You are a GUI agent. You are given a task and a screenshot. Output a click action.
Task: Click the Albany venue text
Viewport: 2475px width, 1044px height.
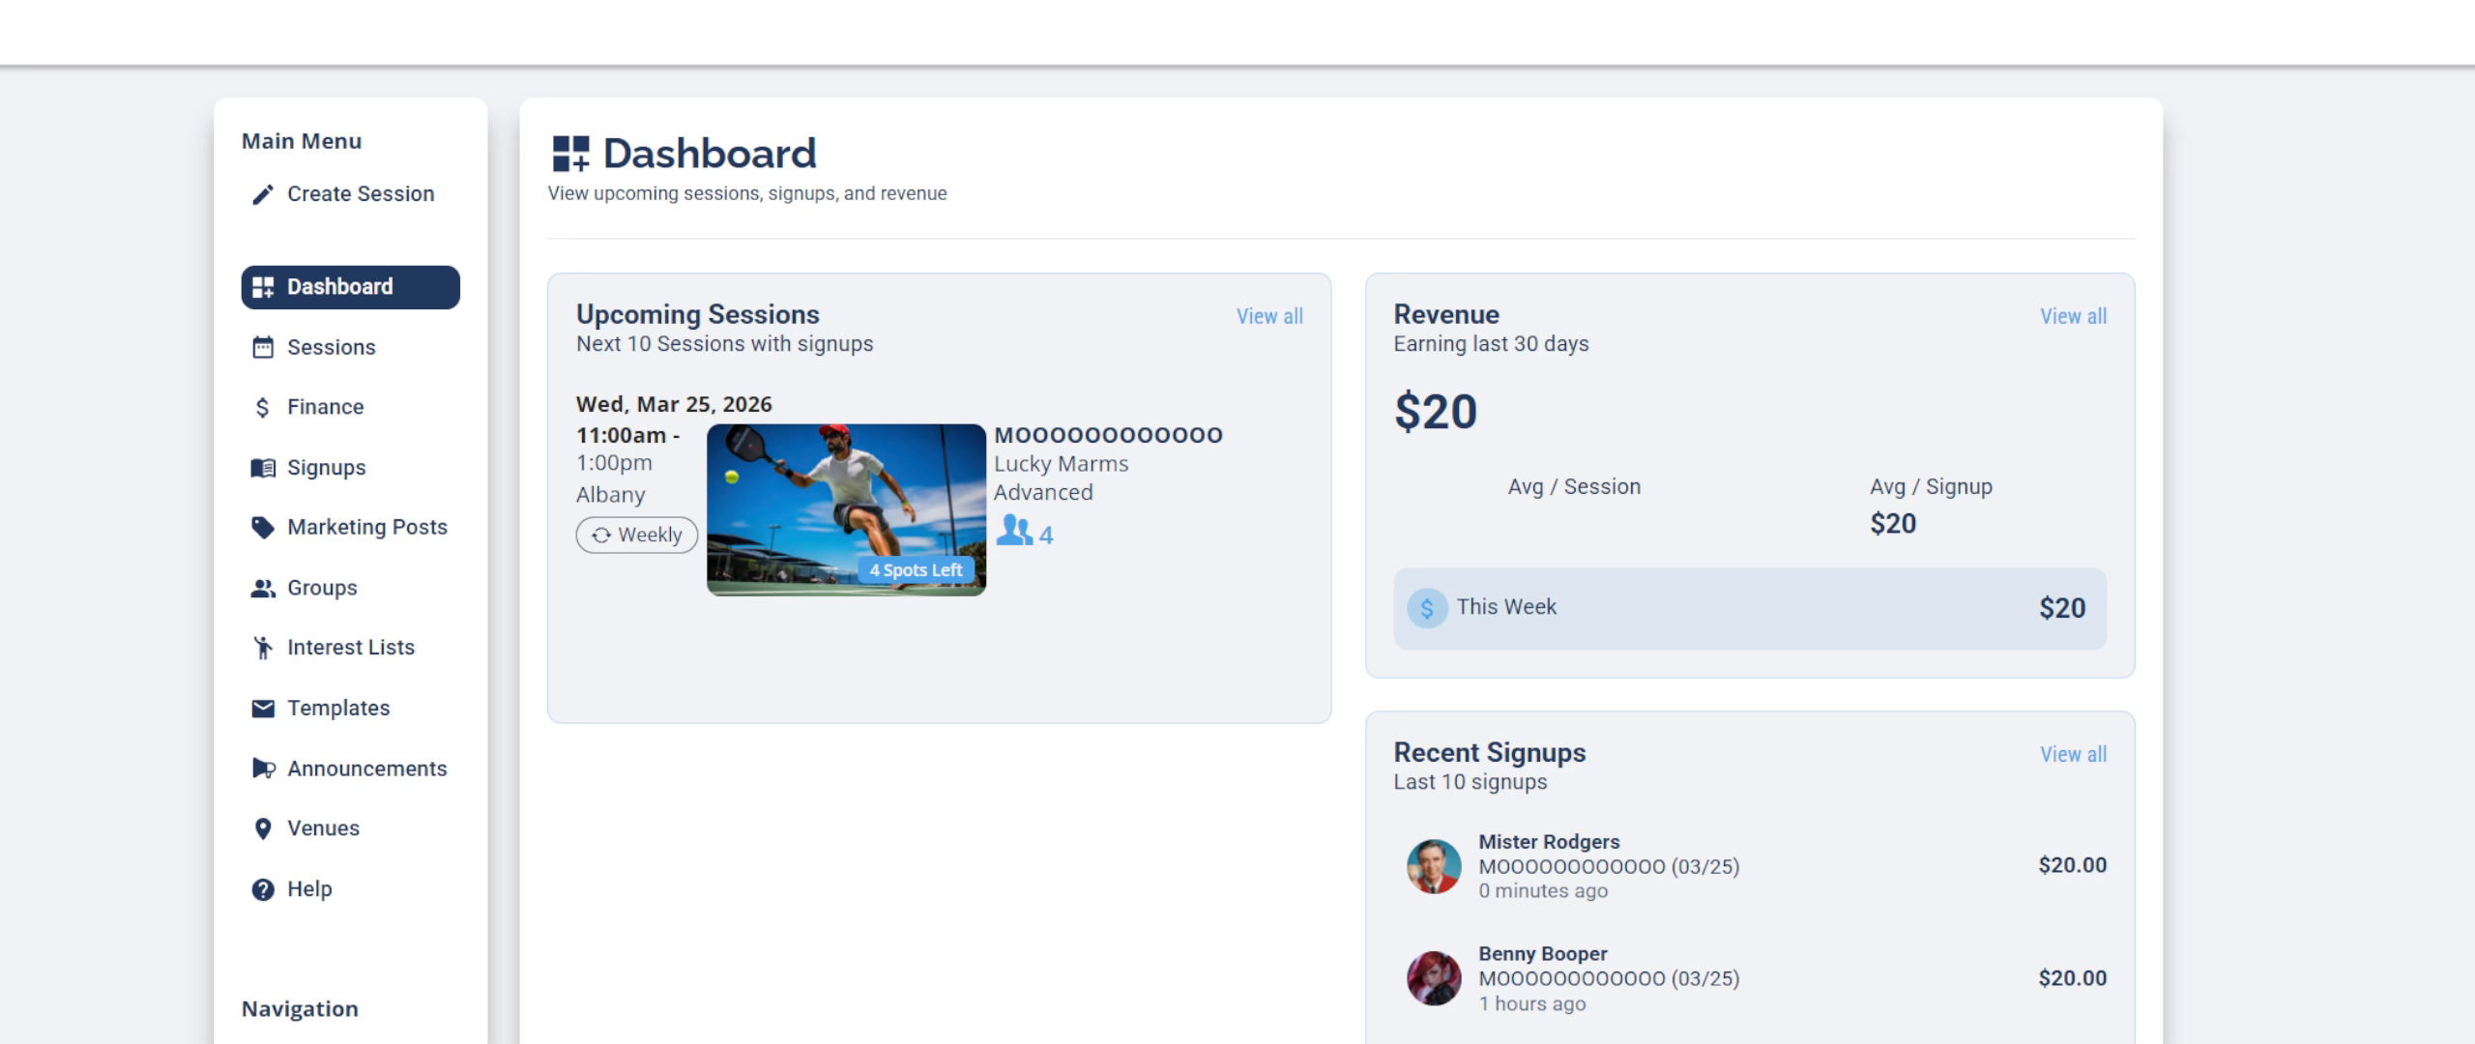click(x=610, y=495)
